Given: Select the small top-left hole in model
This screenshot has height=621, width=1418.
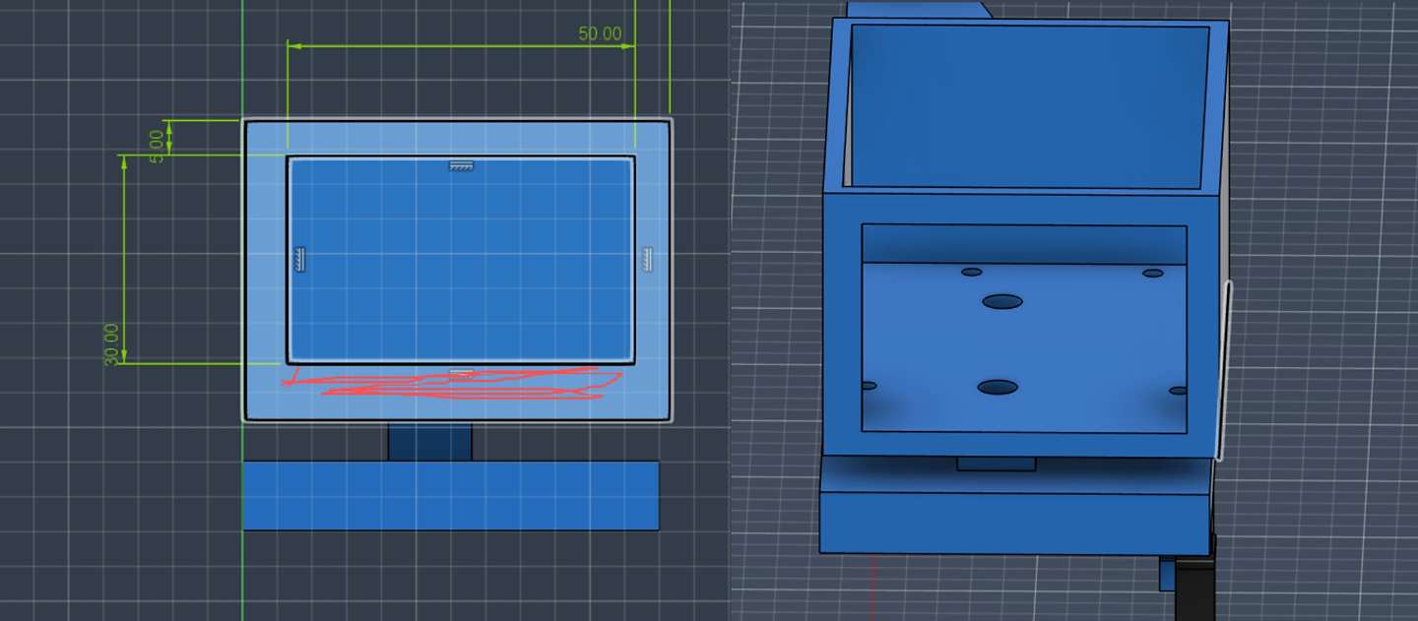Looking at the screenshot, I should pyautogui.click(x=972, y=272).
